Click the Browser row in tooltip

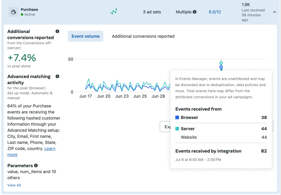tap(221, 118)
